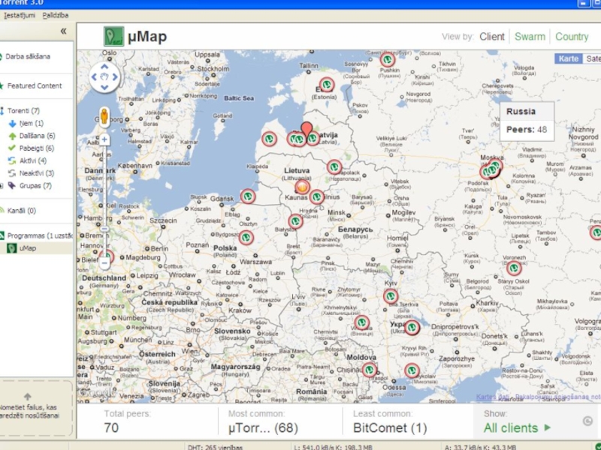Screen dimensions: 601x450
Task: Click the Street View pegman icon
Action: tap(104, 116)
